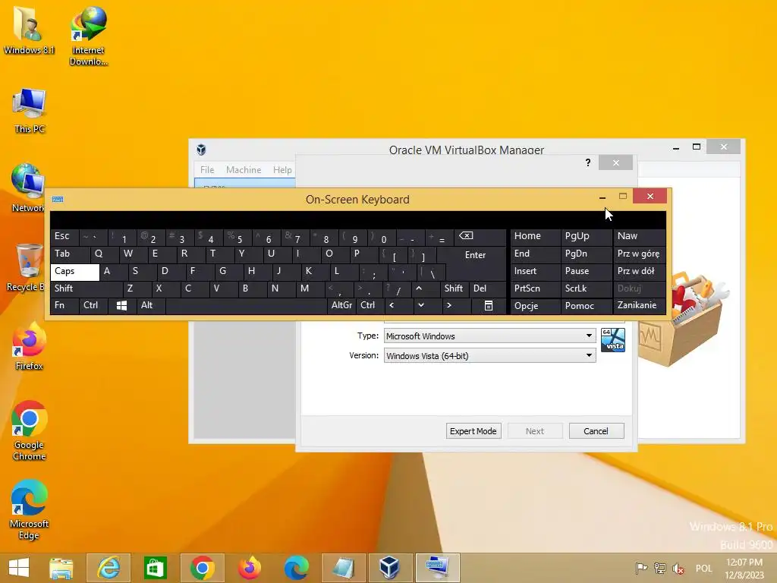Click the Opcje key on keyboard
The image size is (777, 583).
tap(535, 306)
